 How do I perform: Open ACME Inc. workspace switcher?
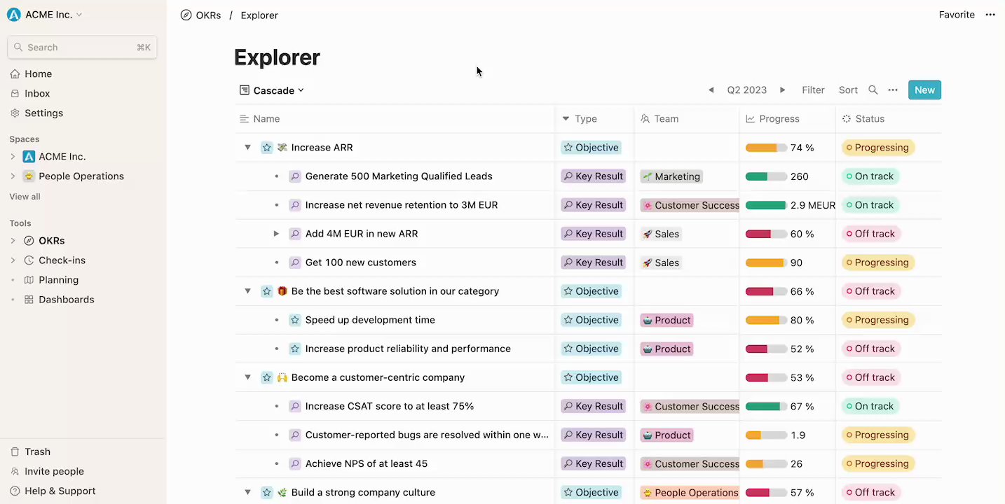pyautogui.click(x=46, y=15)
